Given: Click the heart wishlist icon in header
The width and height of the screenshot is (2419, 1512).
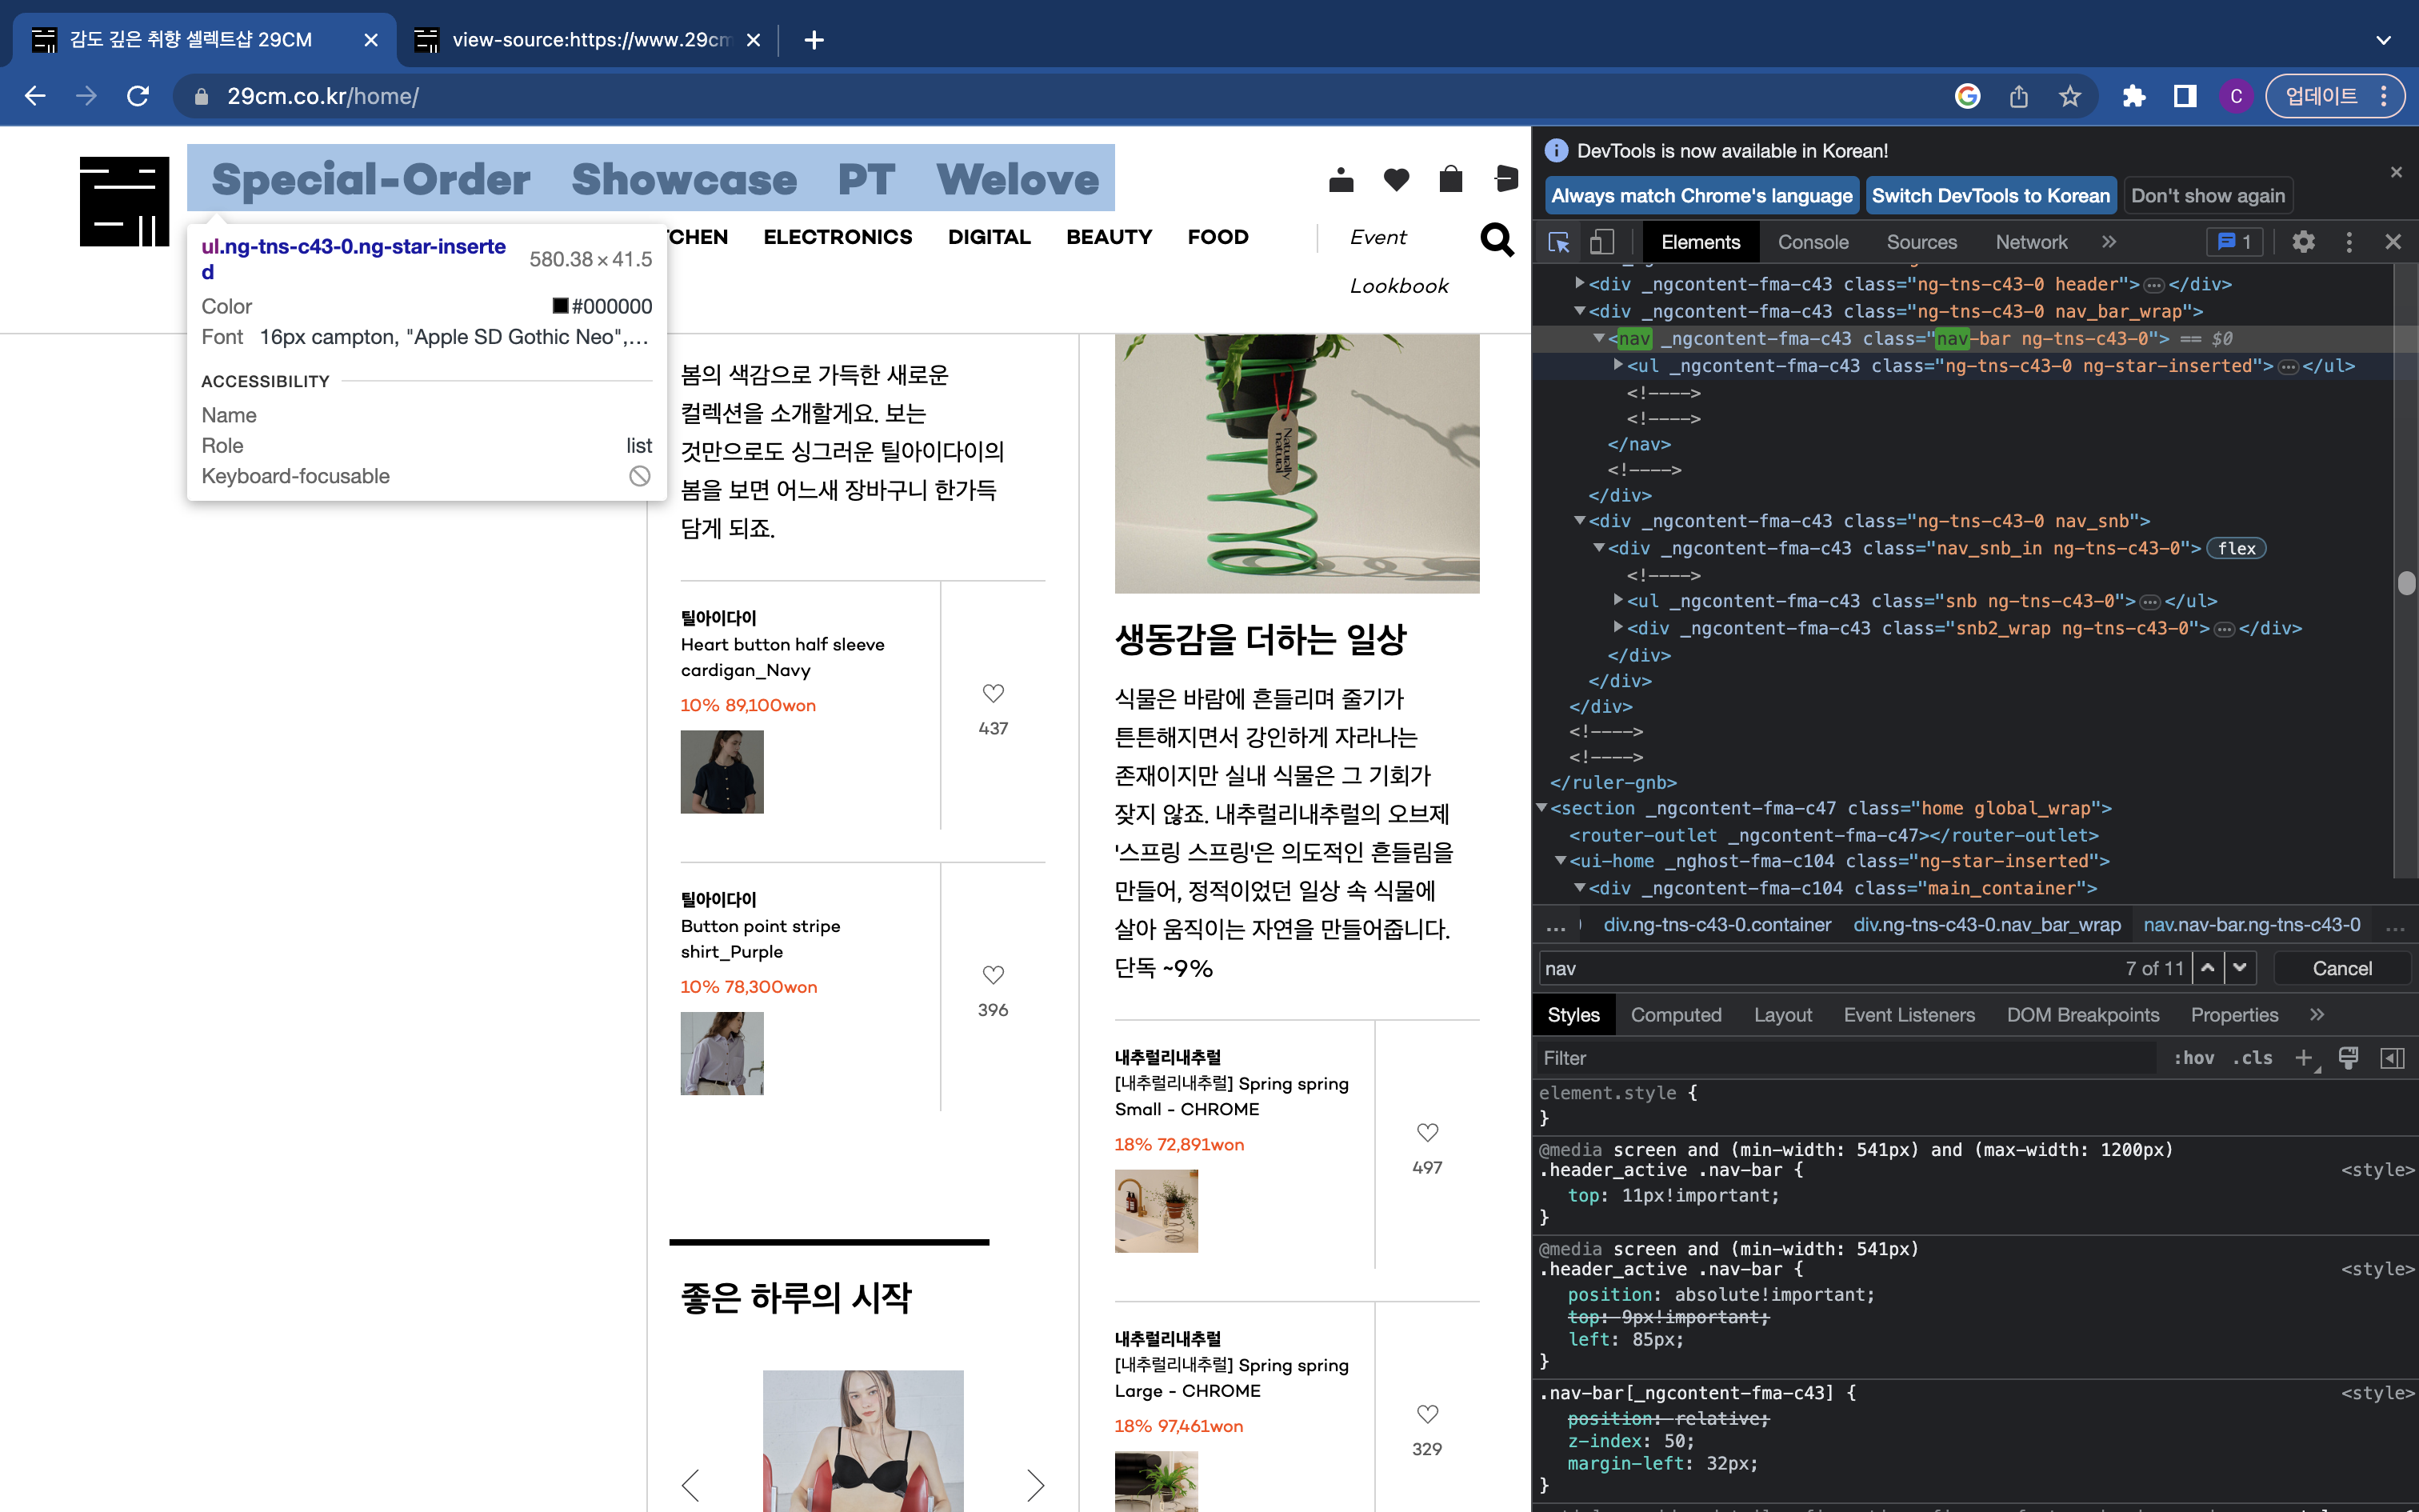Looking at the screenshot, I should pyautogui.click(x=1397, y=180).
